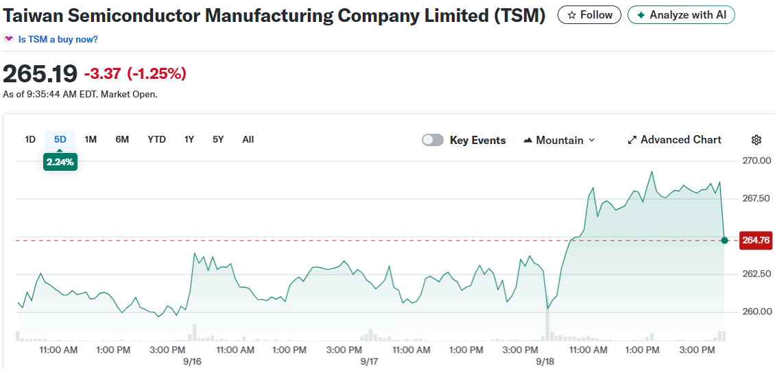Click the 265.19 current price
The width and height of the screenshot is (775, 369).
click(x=40, y=74)
